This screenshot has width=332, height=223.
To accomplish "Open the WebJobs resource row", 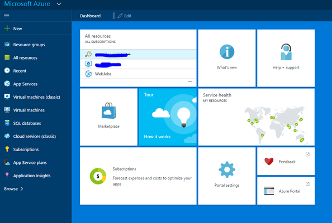I will pos(138,74).
